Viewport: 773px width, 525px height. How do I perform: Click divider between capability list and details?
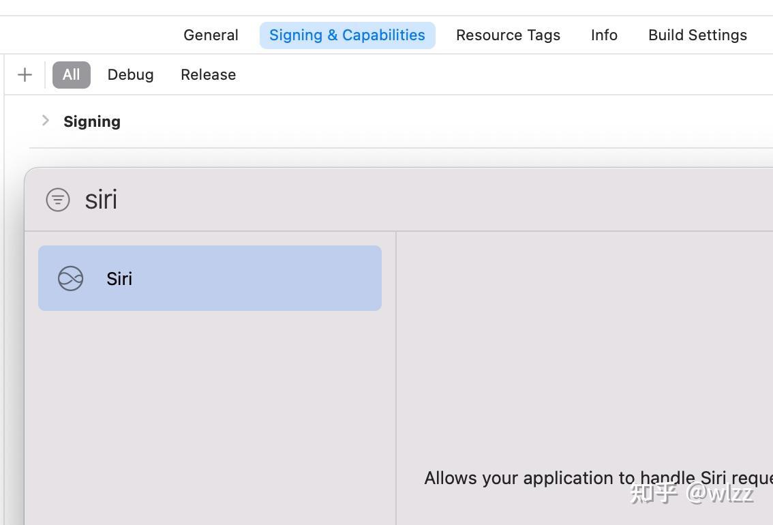point(396,375)
